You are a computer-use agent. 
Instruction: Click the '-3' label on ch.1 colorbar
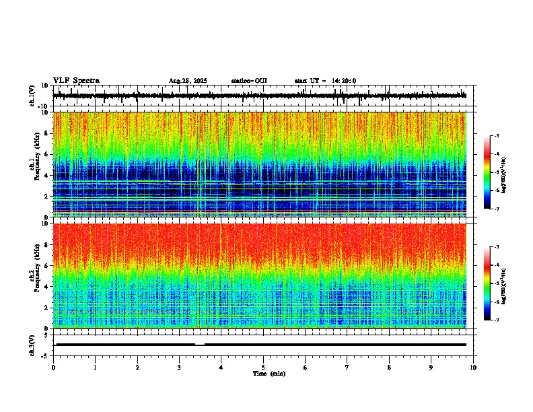[496, 136]
